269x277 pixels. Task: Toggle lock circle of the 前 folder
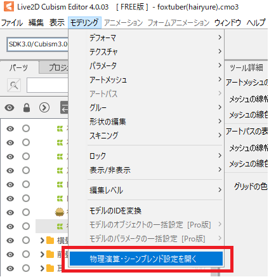pyautogui.click(x=26, y=254)
